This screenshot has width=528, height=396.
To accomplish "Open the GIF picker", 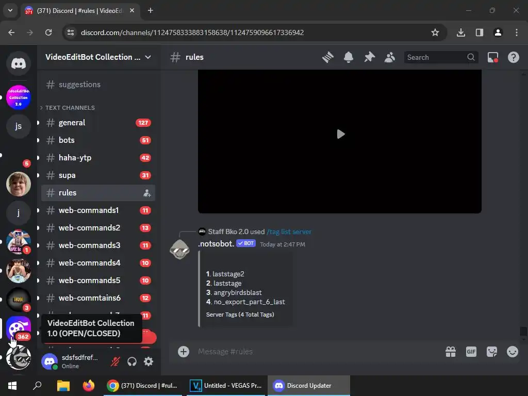I will (x=471, y=352).
